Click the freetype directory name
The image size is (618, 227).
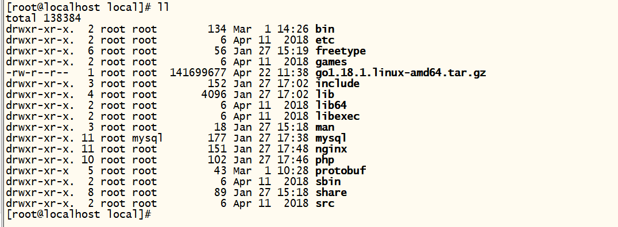[x=341, y=51]
